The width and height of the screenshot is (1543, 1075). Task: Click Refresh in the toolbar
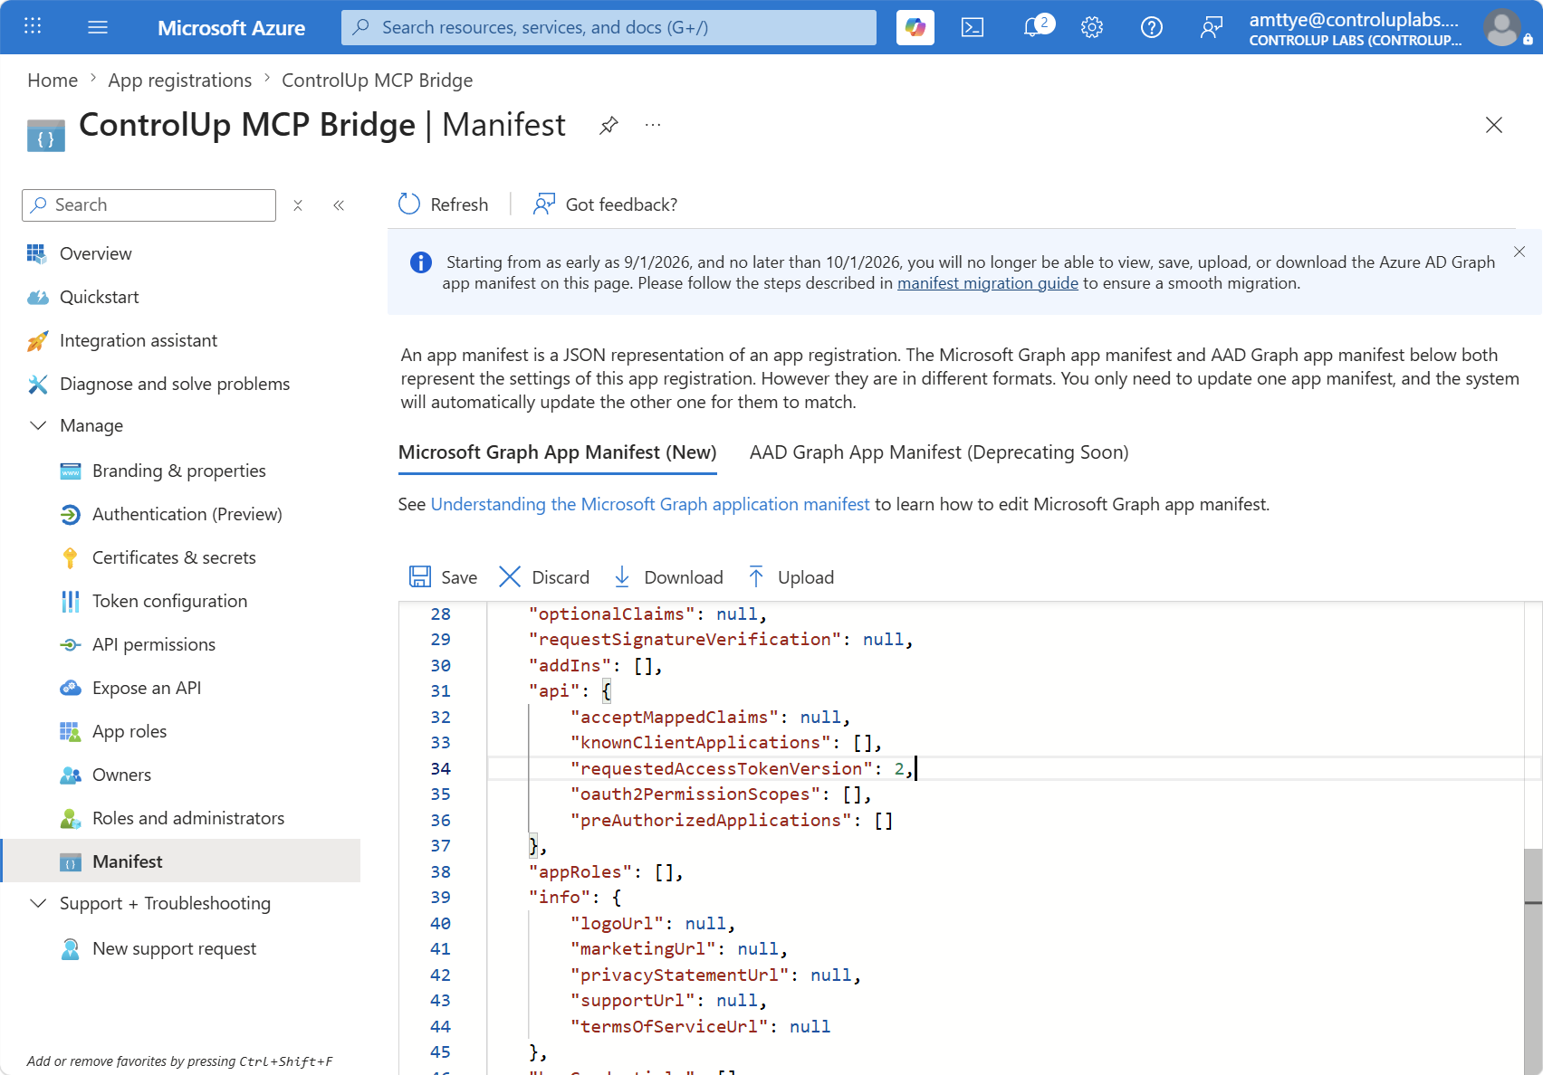[x=444, y=205]
